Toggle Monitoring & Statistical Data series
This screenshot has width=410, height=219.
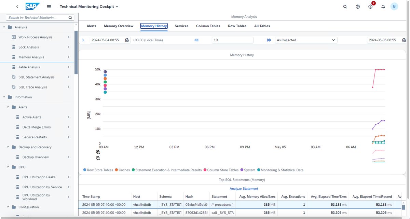280,170
